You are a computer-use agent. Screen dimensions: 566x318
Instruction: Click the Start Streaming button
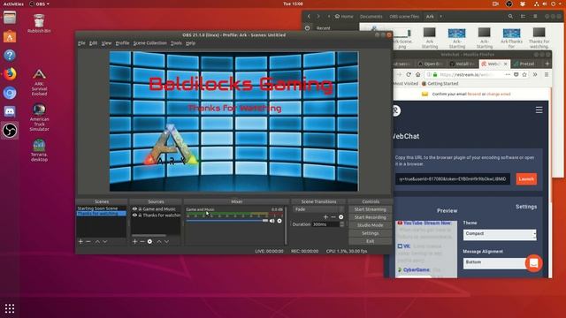(370, 209)
